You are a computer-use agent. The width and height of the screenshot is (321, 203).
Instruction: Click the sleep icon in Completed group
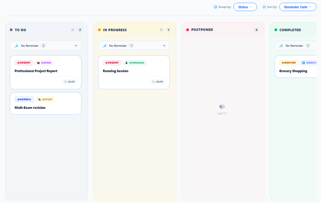point(281,46)
